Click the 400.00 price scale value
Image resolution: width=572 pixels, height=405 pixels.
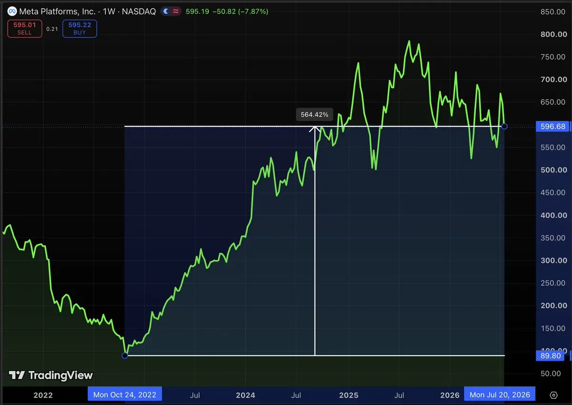[x=555, y=216]
